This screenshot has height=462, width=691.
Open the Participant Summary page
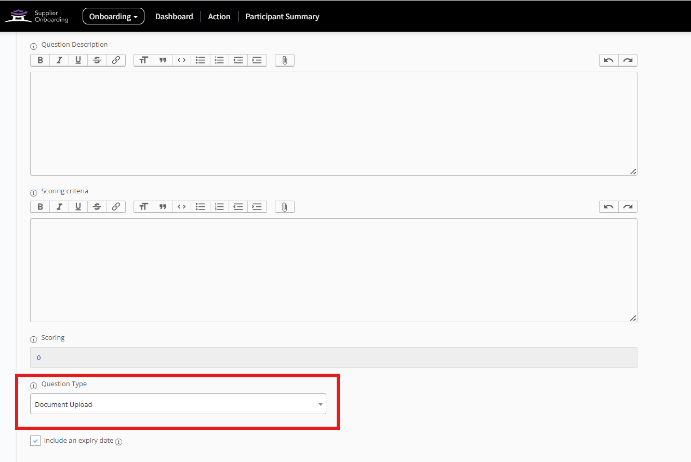pos(282,17)
